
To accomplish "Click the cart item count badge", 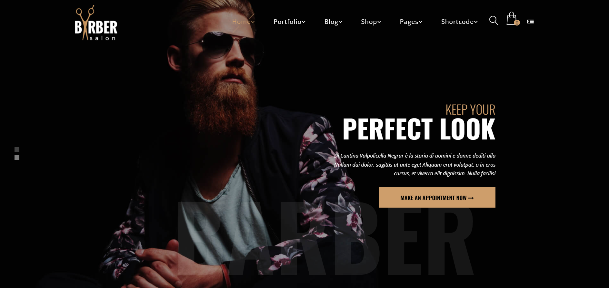I will (x=517, y=23).
